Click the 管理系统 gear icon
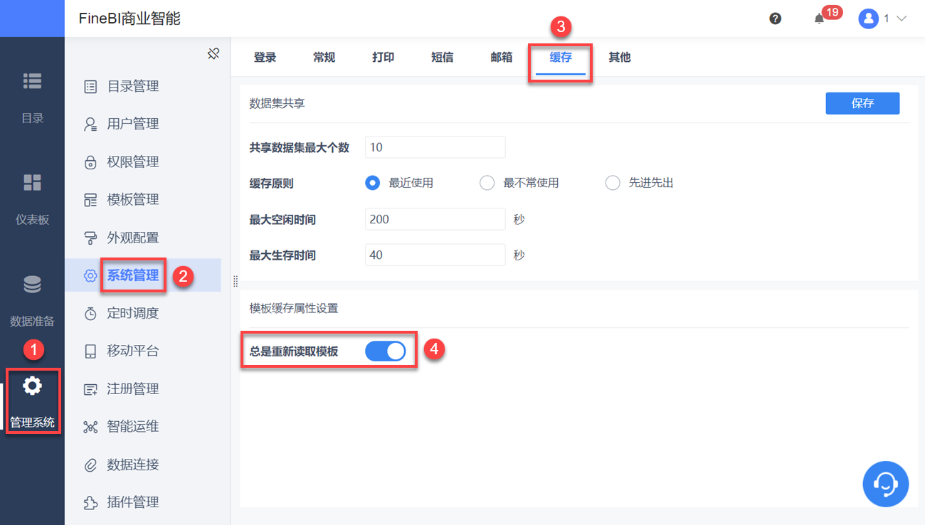Image resolution: width=925 pixels, height=525 pixels. [x=32, y=386]
